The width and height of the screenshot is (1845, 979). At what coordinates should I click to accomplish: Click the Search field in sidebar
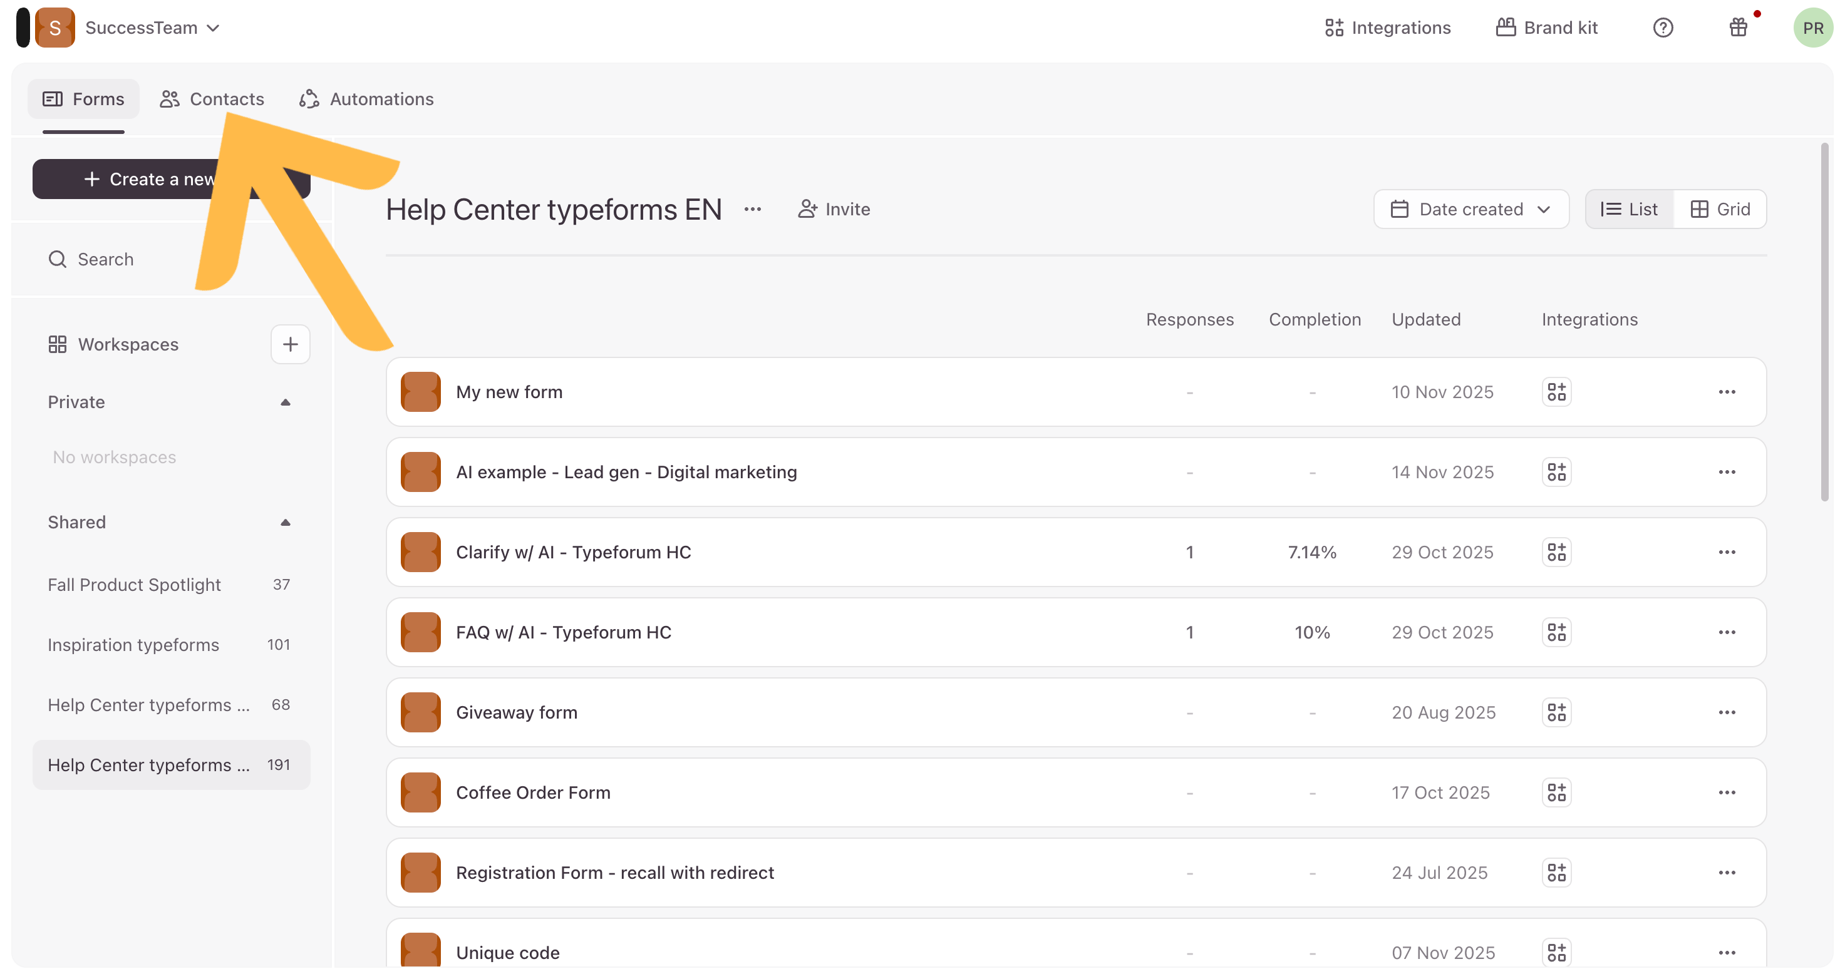[x=105, y=259]
